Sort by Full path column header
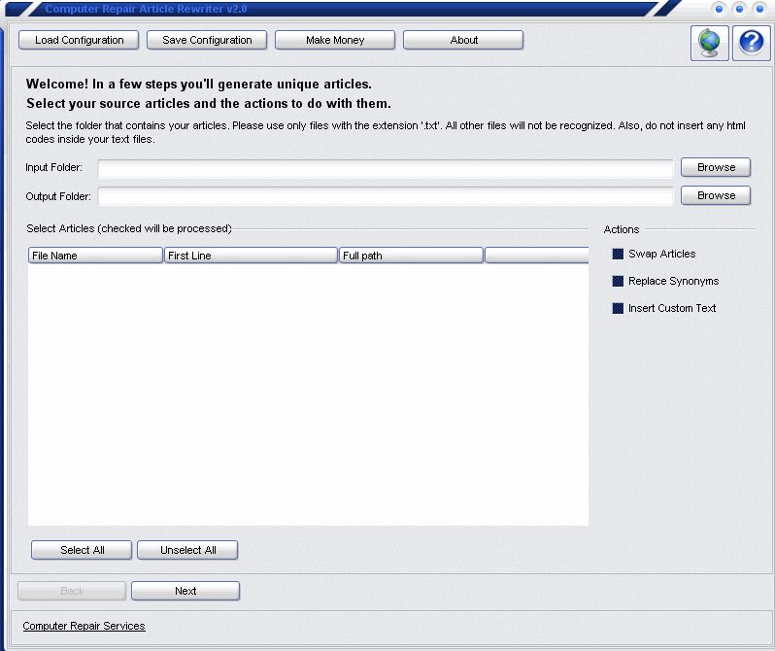 pos(411,256)
